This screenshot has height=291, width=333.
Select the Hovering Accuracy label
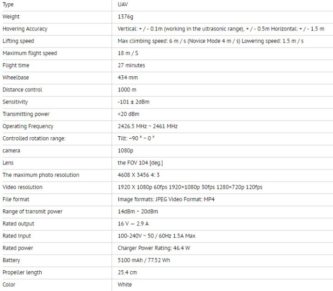point(25,29)
